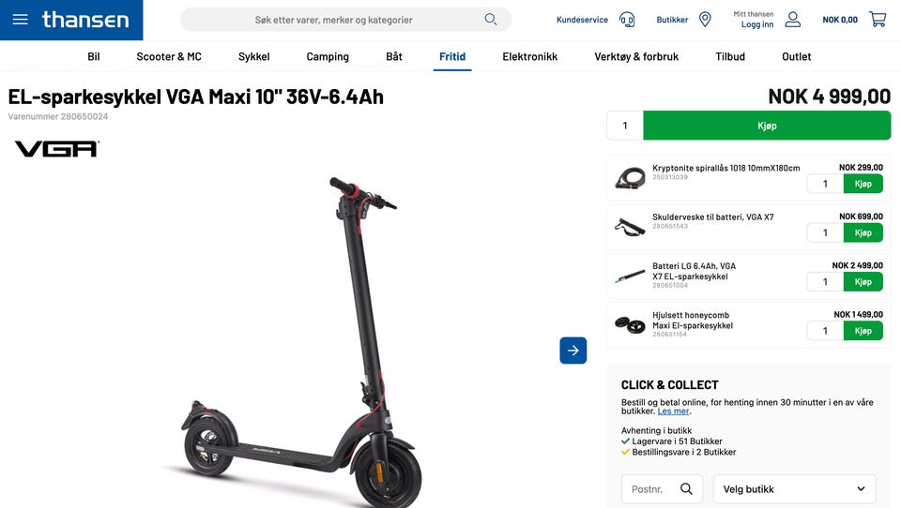Go to the Outlet category
Image resolution: width=901 pixels, height=508 pixels.
point(797,57)
